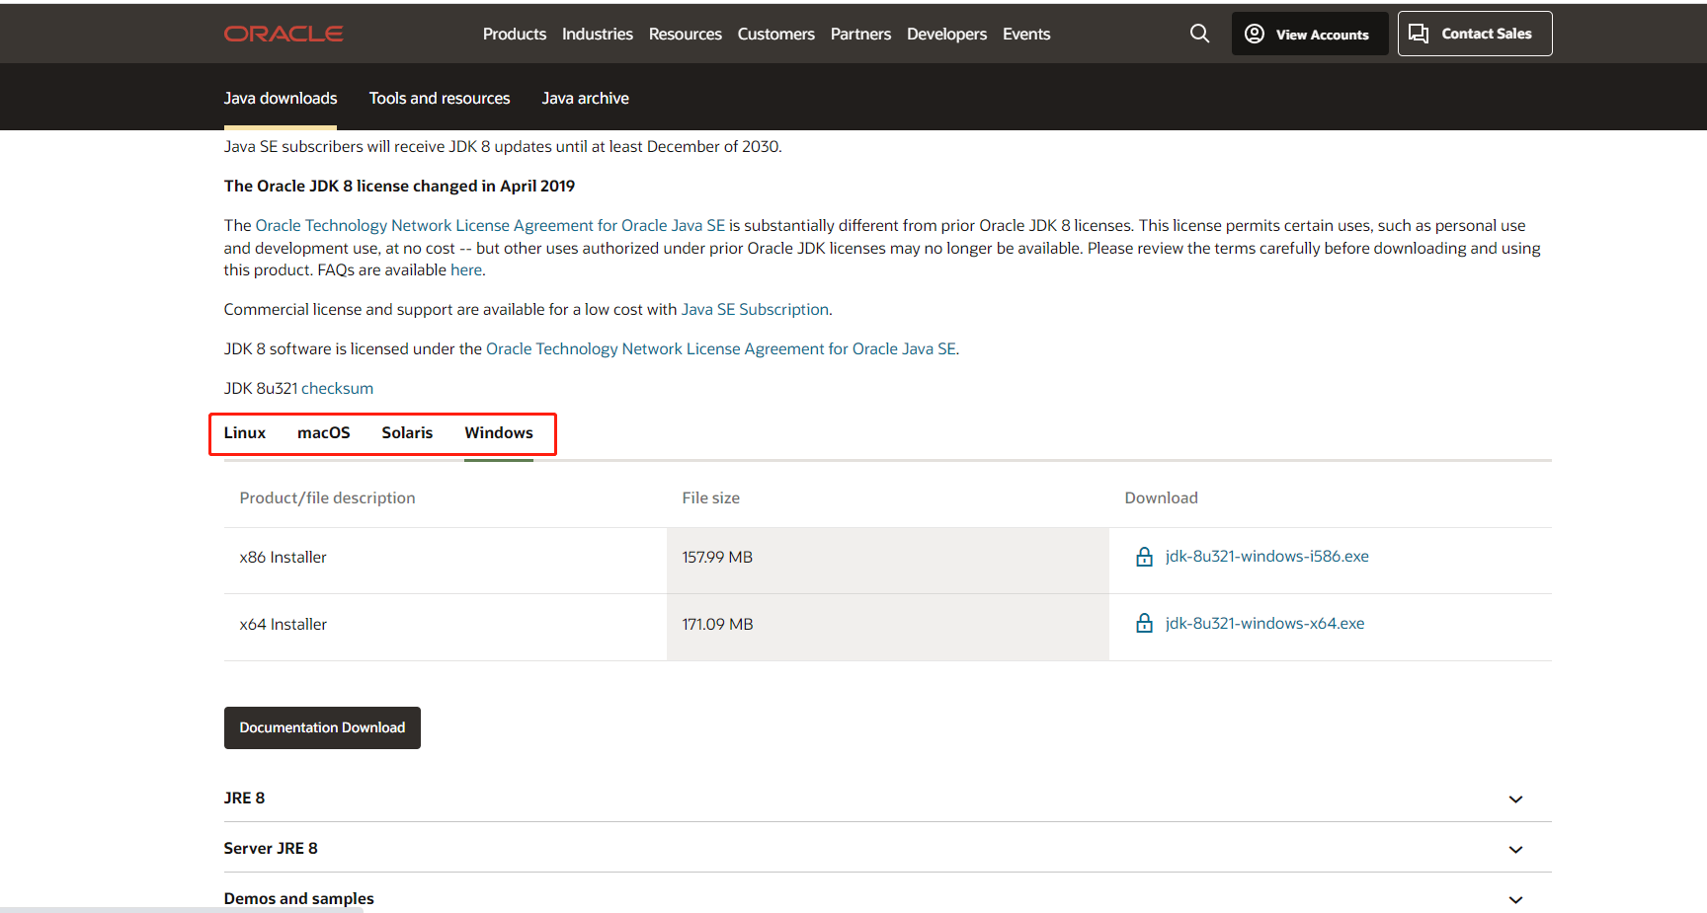This screenshot has width=1707, height=913.
Task: Click the Documentation Download button
Action: click(x=322, y=727)
